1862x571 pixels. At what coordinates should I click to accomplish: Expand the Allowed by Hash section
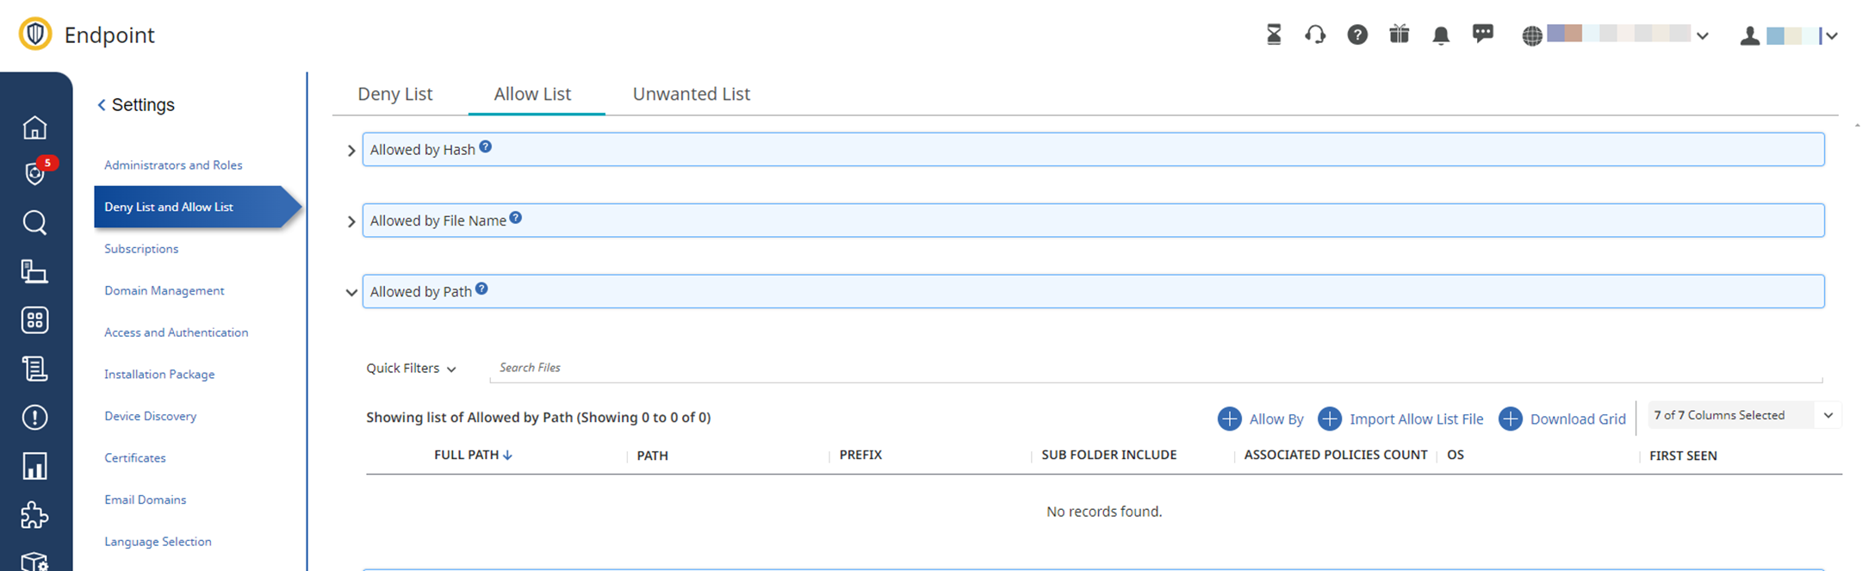(351, 151)
